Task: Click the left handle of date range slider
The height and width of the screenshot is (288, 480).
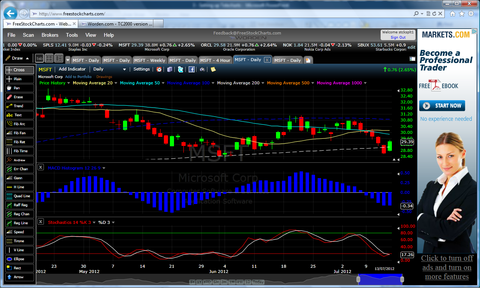Action: click(x=358, y=279)
